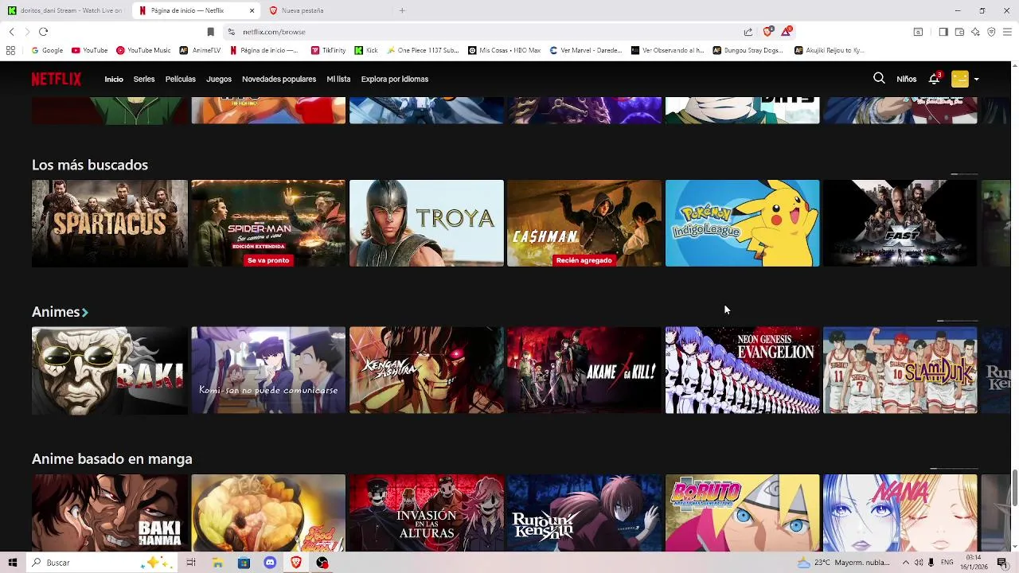Open Explora por idiomas
The height and width of the screenshot is (573, 1019).
point(395,79)
